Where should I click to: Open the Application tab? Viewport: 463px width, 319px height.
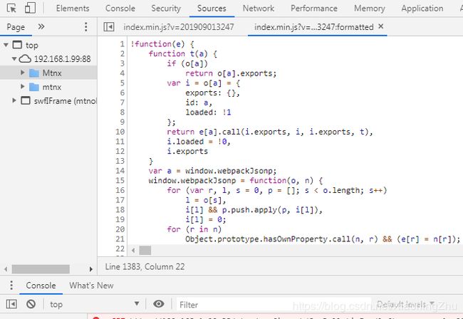(x=422, y=9)
